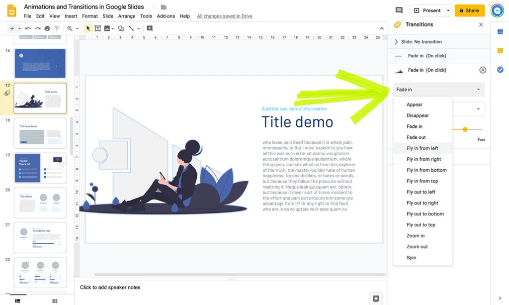
Task: Open the Insert menu
Action: 71,16
